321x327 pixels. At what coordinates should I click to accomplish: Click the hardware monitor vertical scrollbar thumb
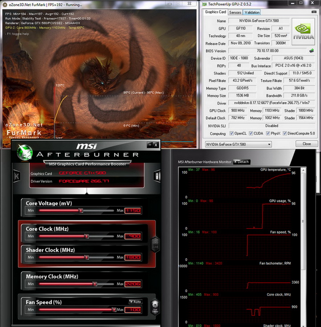(303, 221)
